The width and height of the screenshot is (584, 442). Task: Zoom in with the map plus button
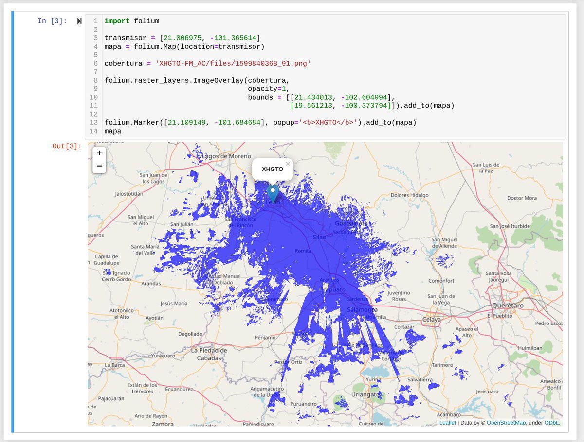coord(99,153)
